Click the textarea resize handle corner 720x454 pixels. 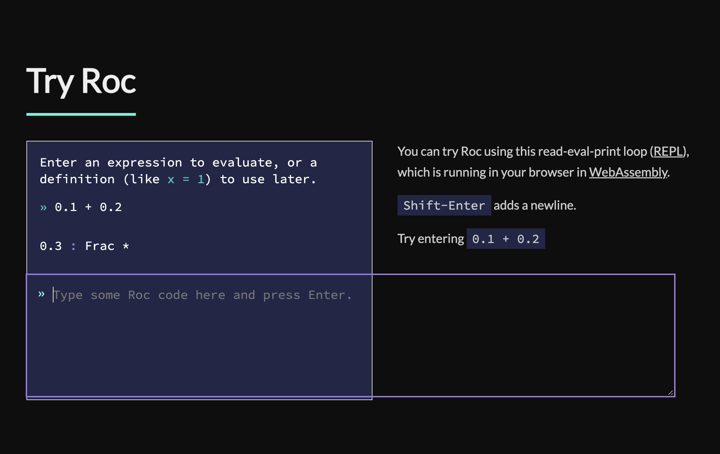coord(670,392)
